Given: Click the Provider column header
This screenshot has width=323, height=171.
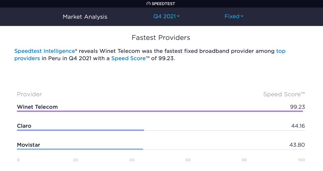Looking at the screenshot, I should 29,94.
